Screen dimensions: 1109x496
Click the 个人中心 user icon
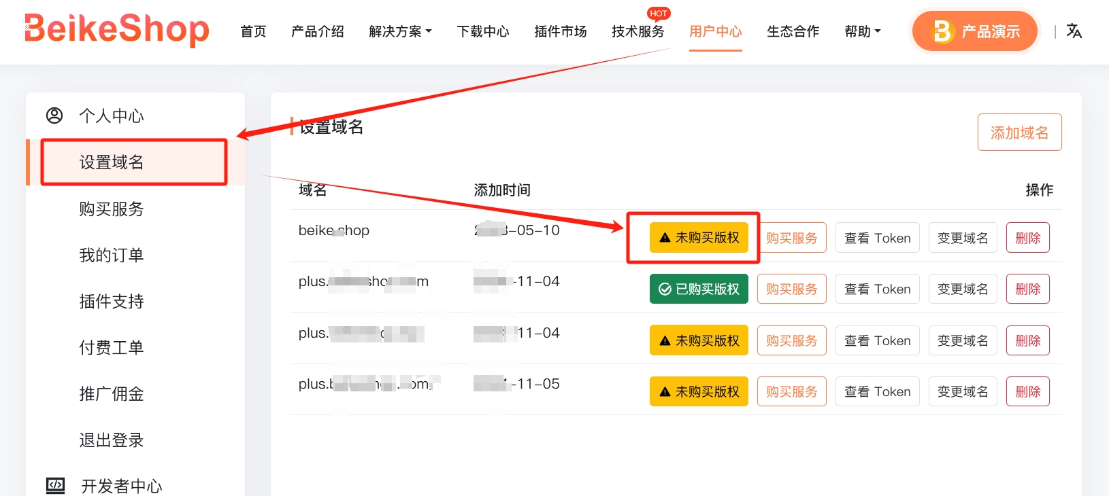(54, 116)
